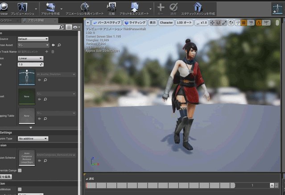This screenshot has width=285, height=195.
Task: Collapse the Notifies (通知) track section
Action: coord(87,179)
